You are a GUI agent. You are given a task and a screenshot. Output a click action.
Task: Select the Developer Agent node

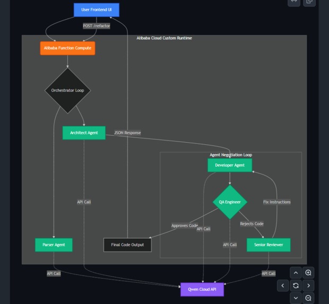(230, 165)
